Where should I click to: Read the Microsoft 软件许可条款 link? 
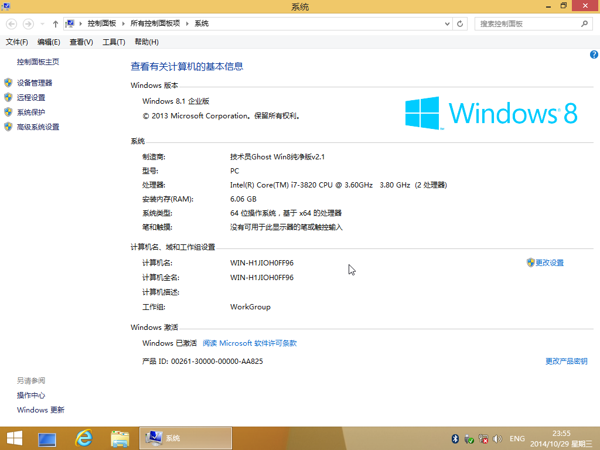click(250, 343)
